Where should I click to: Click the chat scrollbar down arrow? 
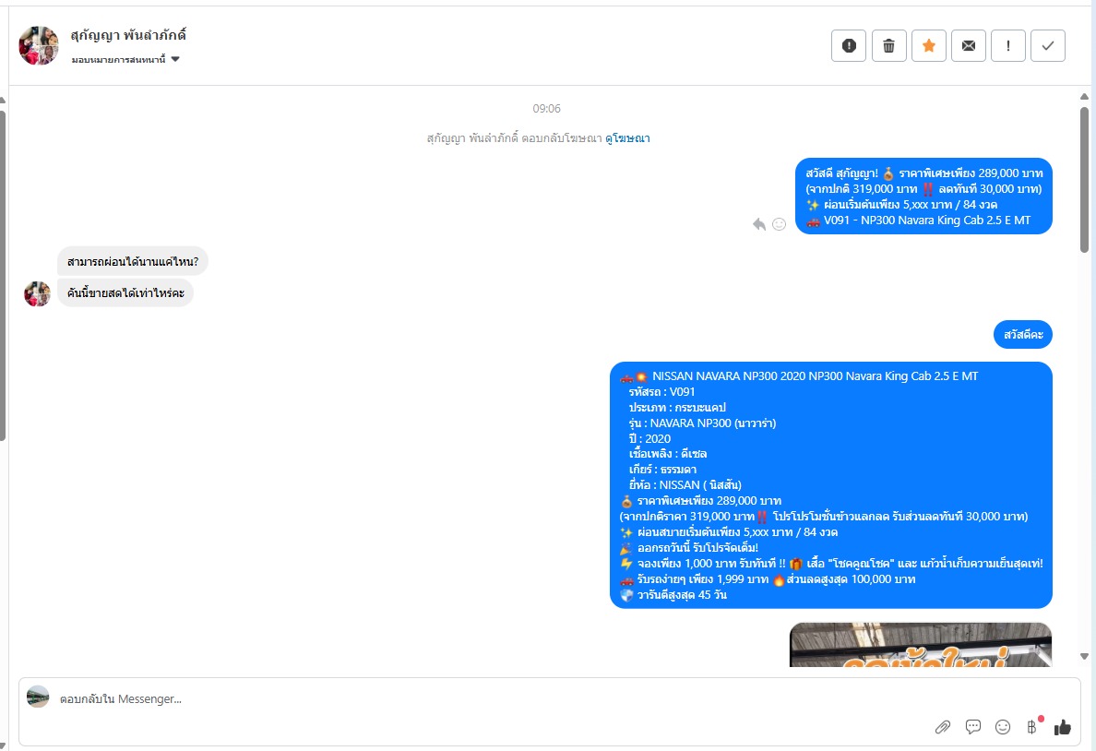click(x=1084, y=657)
